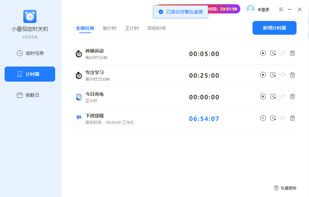Pause the running 下班提醒 timer

pos(263,118)
